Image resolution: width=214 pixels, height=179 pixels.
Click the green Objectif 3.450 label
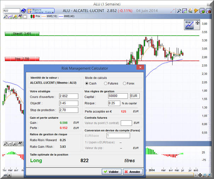point(22,33)
